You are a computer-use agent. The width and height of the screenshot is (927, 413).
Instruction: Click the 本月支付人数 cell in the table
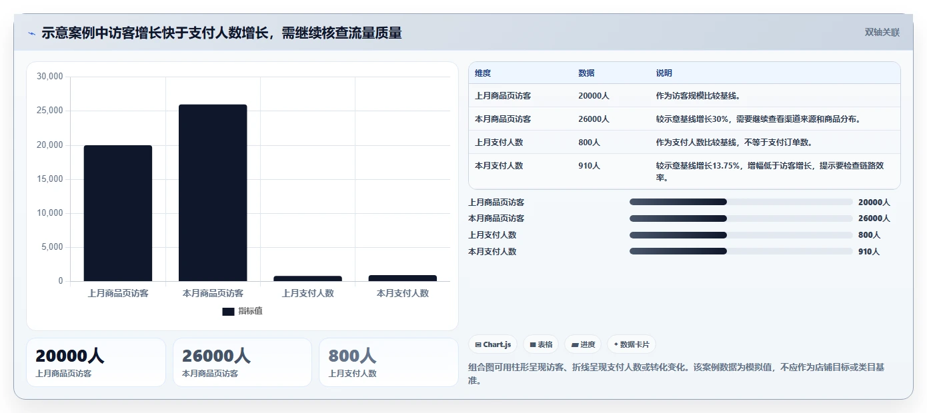click(x=499, y=166)
